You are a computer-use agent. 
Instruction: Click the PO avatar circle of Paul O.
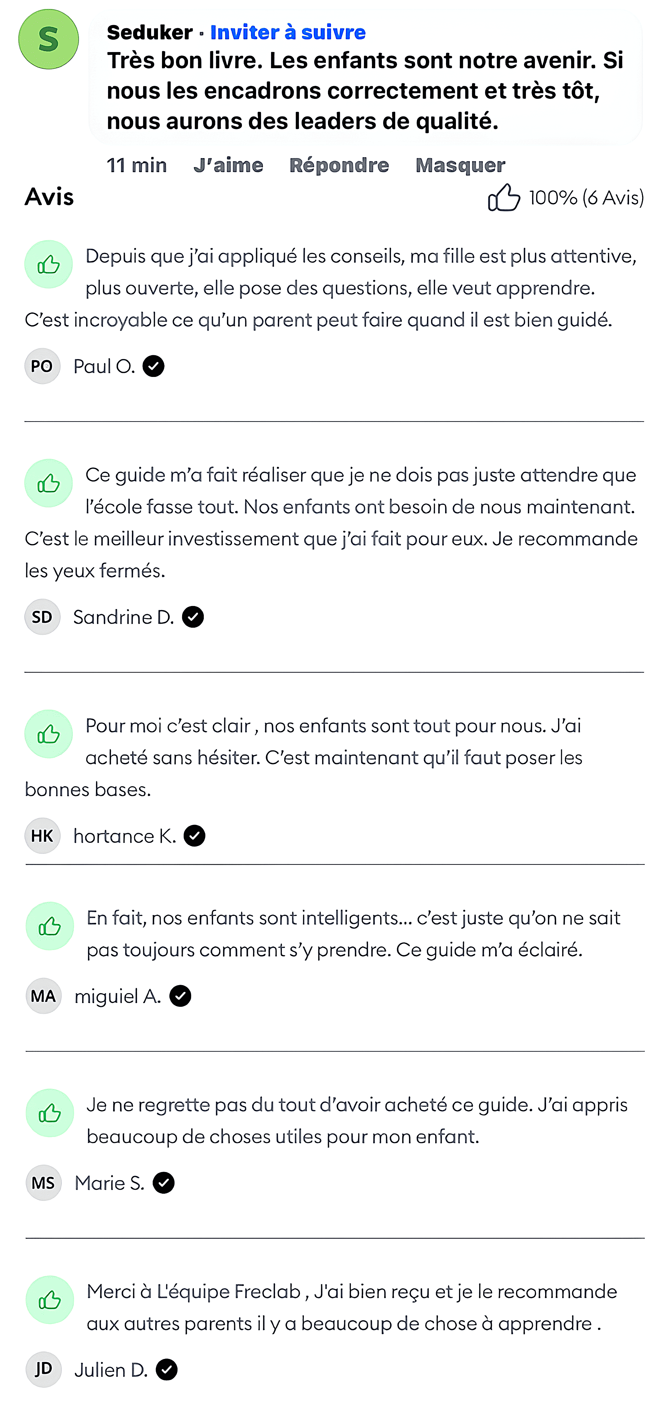pos(42,366)
